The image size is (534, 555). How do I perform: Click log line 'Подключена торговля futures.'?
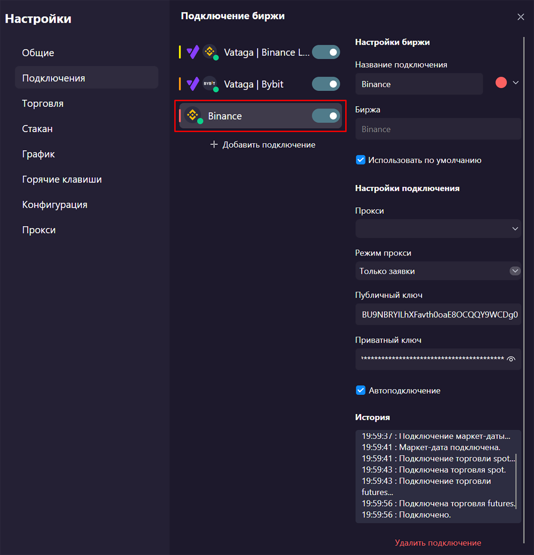pyautogui.click(x=438, y=503)
